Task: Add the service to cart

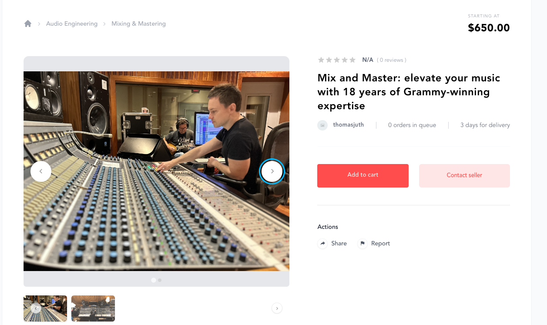Action: click(x=363, y=176)
